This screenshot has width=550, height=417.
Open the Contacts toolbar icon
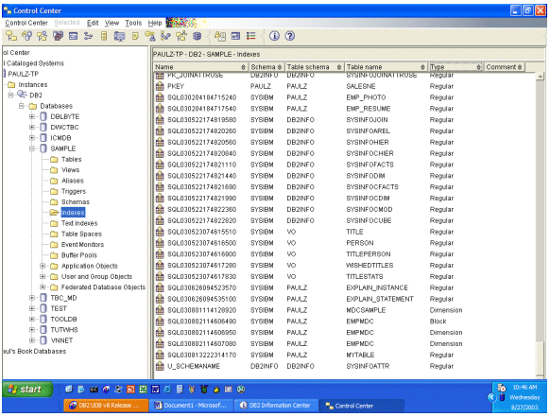coord(220,36)
